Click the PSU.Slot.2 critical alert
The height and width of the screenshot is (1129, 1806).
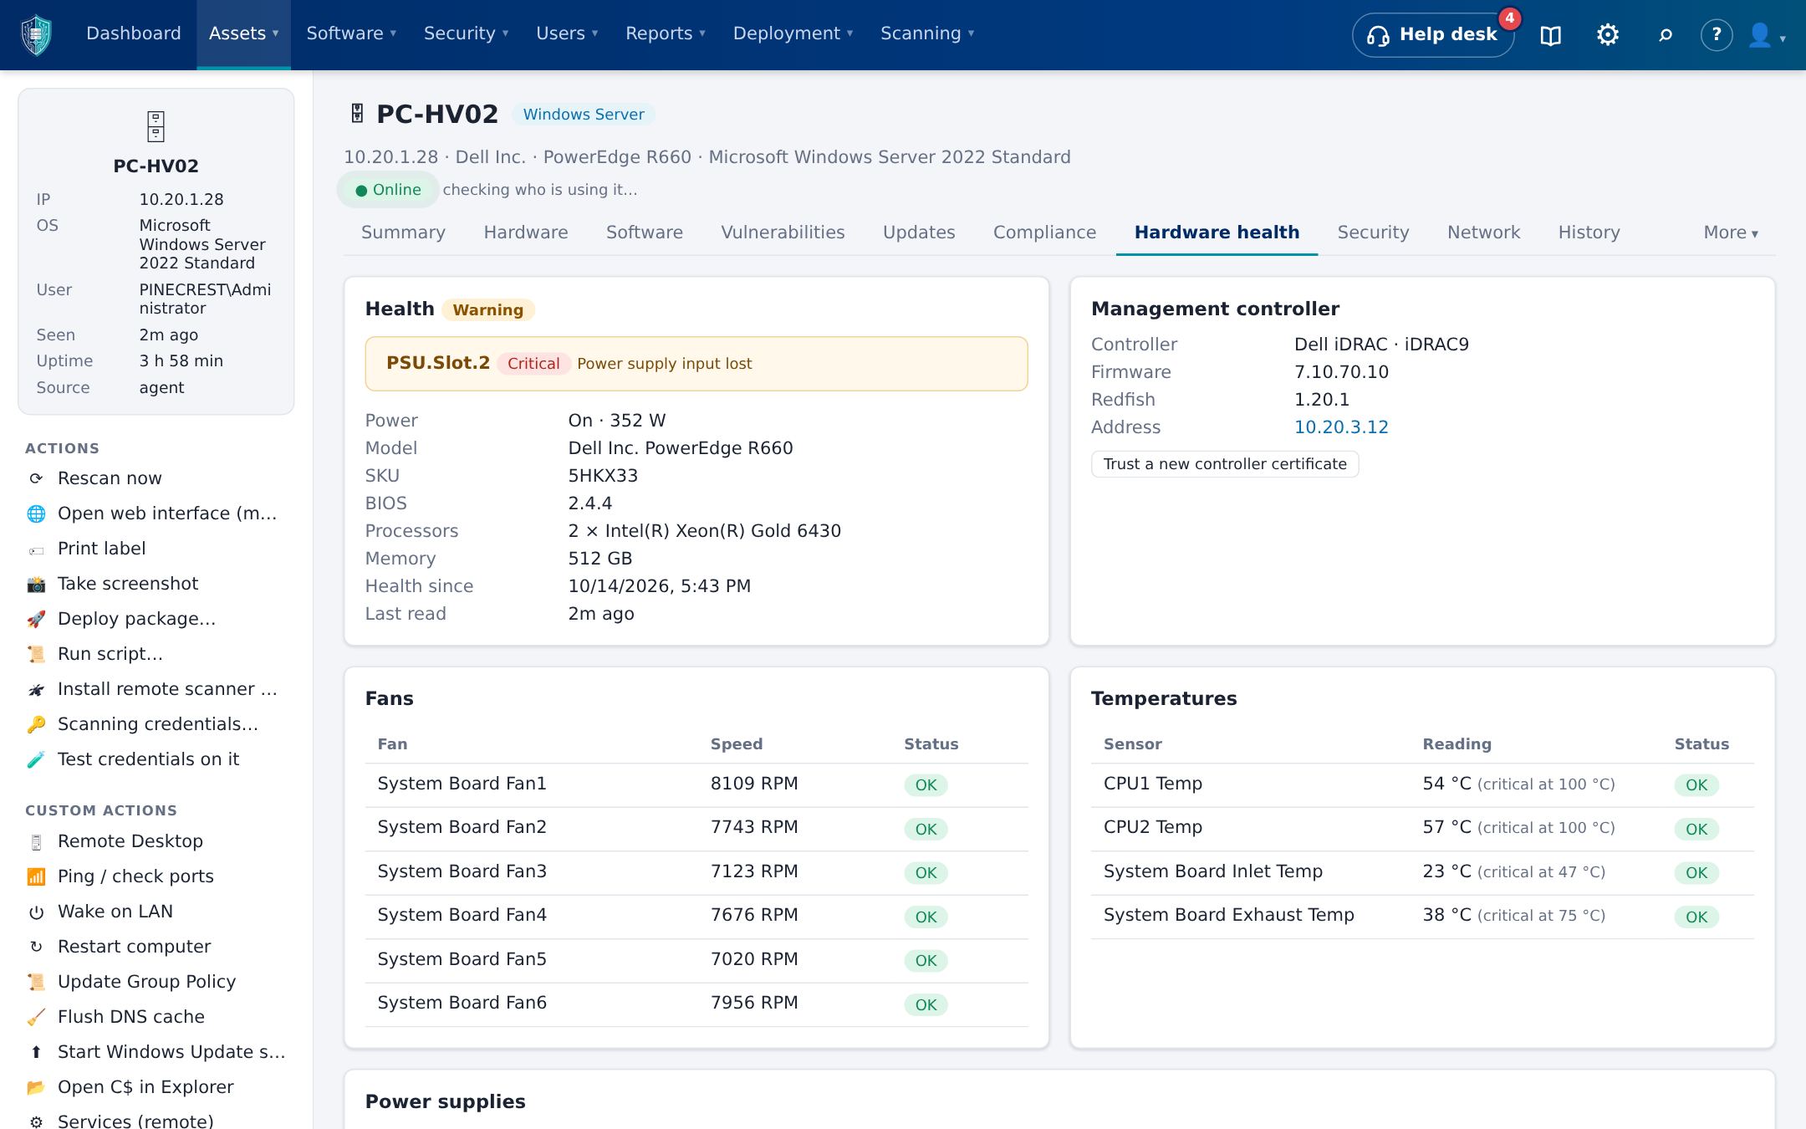click(696, 364)
